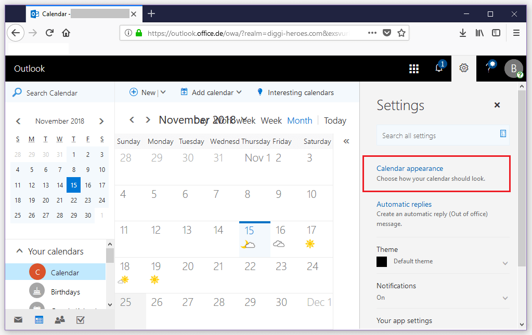Go to previous month in mini calendar

tap(18, 121)
